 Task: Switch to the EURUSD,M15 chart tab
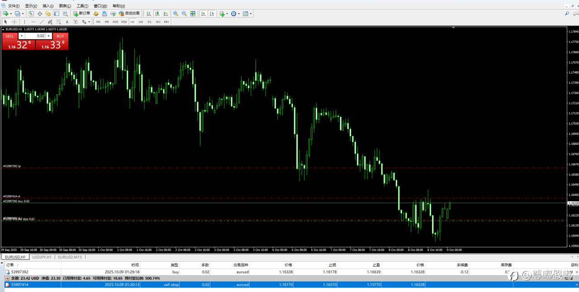tap(70, 257)
